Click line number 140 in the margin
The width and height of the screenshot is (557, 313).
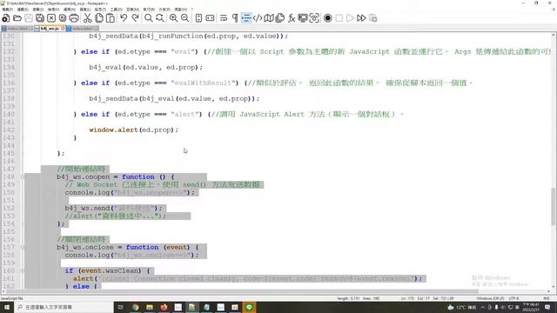pyautogui.click(x=9, y=114)
